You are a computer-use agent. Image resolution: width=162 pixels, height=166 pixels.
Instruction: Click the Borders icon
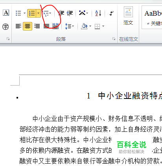pos(97,26)
